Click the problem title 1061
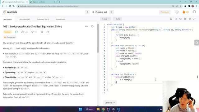Screen dimensions: 199x112 33,26
